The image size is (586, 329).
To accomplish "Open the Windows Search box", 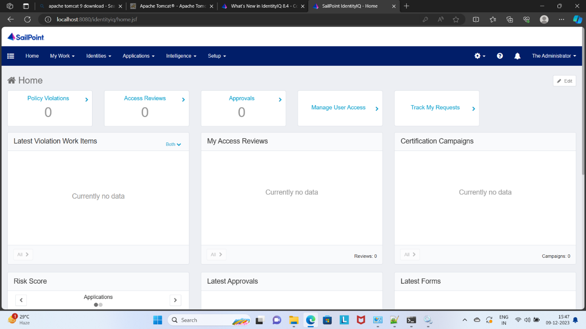I will click(208, 320).
